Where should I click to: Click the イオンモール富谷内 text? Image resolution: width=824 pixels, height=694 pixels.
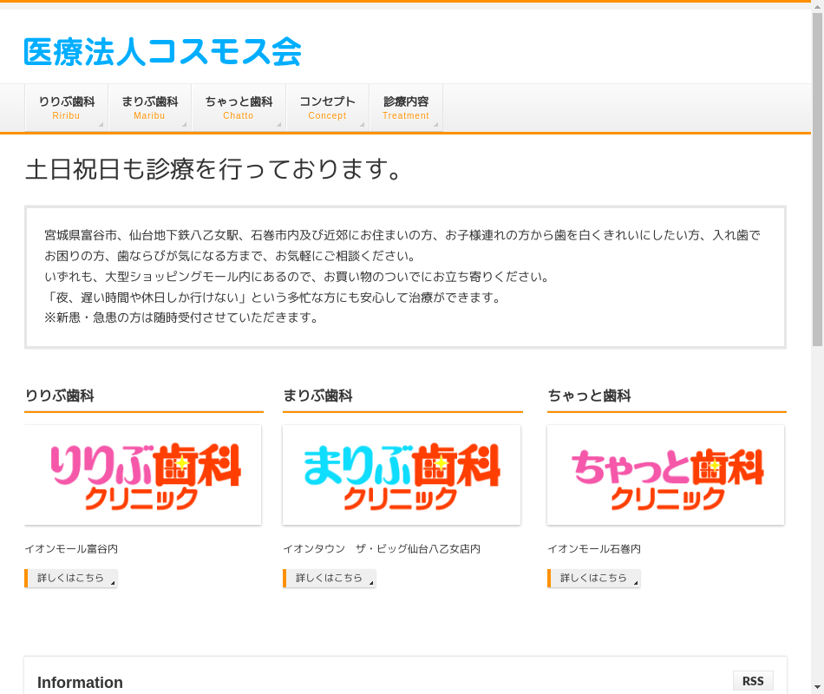click(71, 549)
